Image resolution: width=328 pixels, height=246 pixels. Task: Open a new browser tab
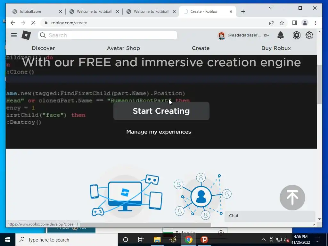click(x=243, y=12)
